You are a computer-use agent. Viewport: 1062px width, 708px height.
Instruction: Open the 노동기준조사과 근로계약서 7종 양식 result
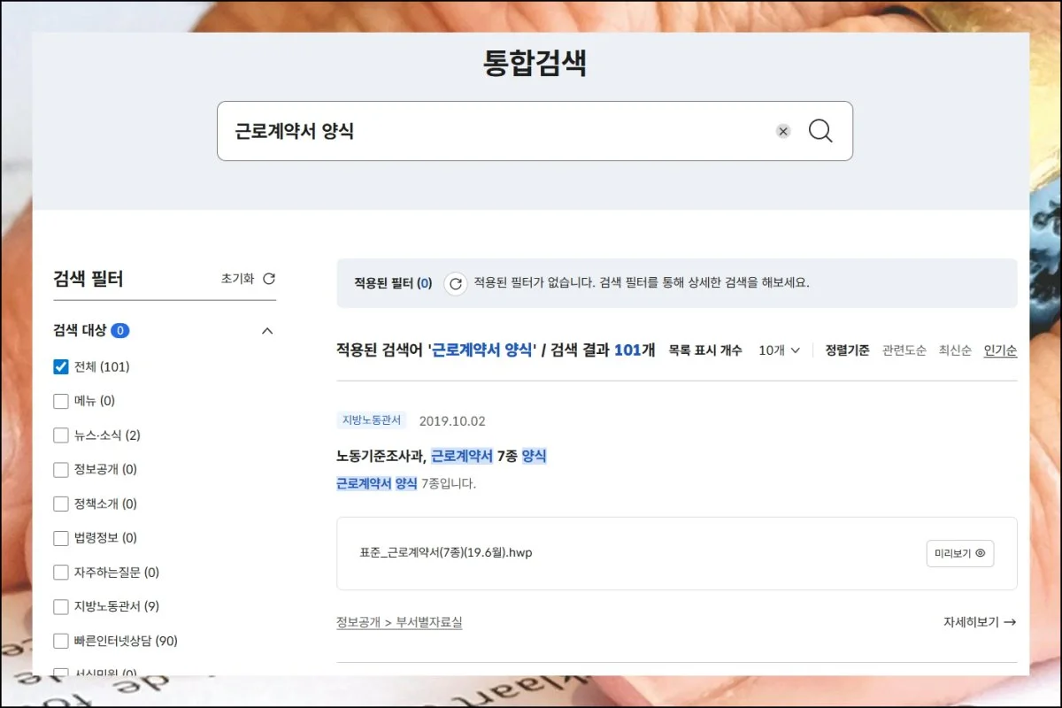click(x=441, y=456)
